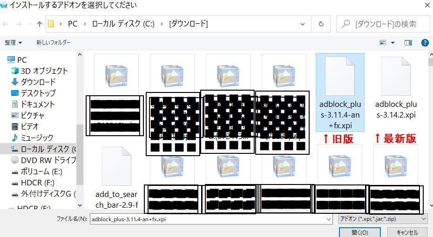Viewport: 433px width, 237px height.
Task: Click the ドキュメント page icon in sidebar
Action: 14,104
